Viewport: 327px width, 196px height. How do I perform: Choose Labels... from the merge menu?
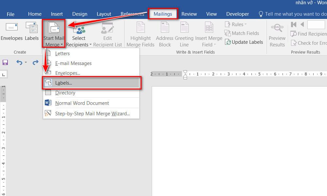tap(91, 83)
